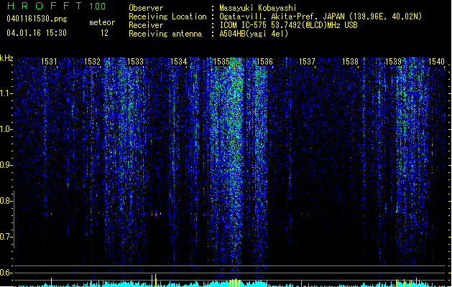Click the meteor label
Screen dimensions: 452x287
coord(102,22)
